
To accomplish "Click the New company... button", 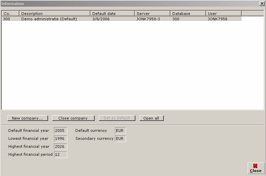I will pos(27,118).
